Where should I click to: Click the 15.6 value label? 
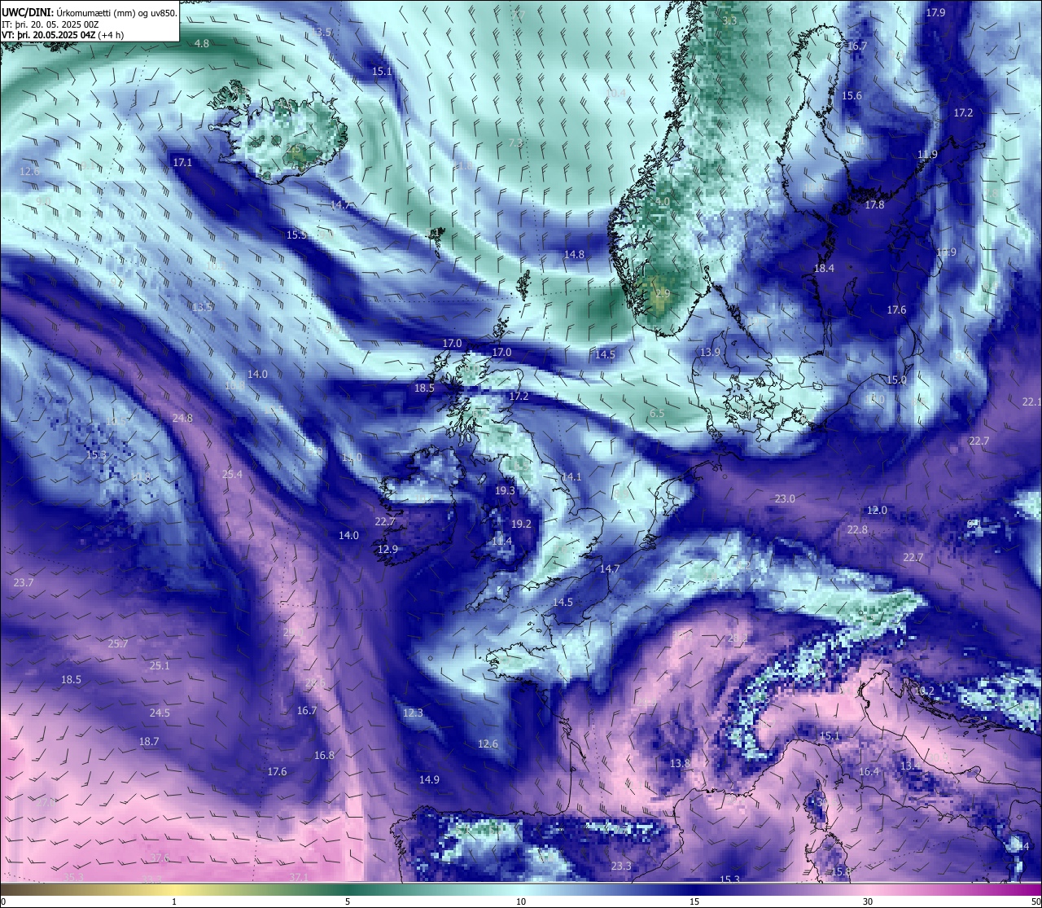click(852, 95)
